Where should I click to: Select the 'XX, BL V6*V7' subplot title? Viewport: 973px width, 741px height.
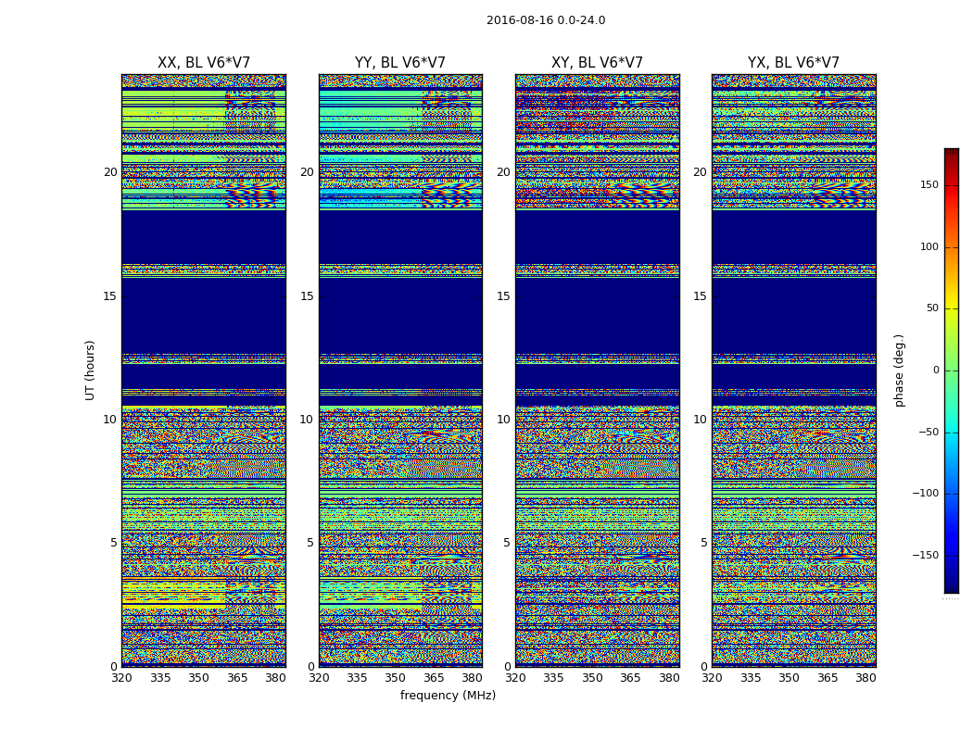204,63
